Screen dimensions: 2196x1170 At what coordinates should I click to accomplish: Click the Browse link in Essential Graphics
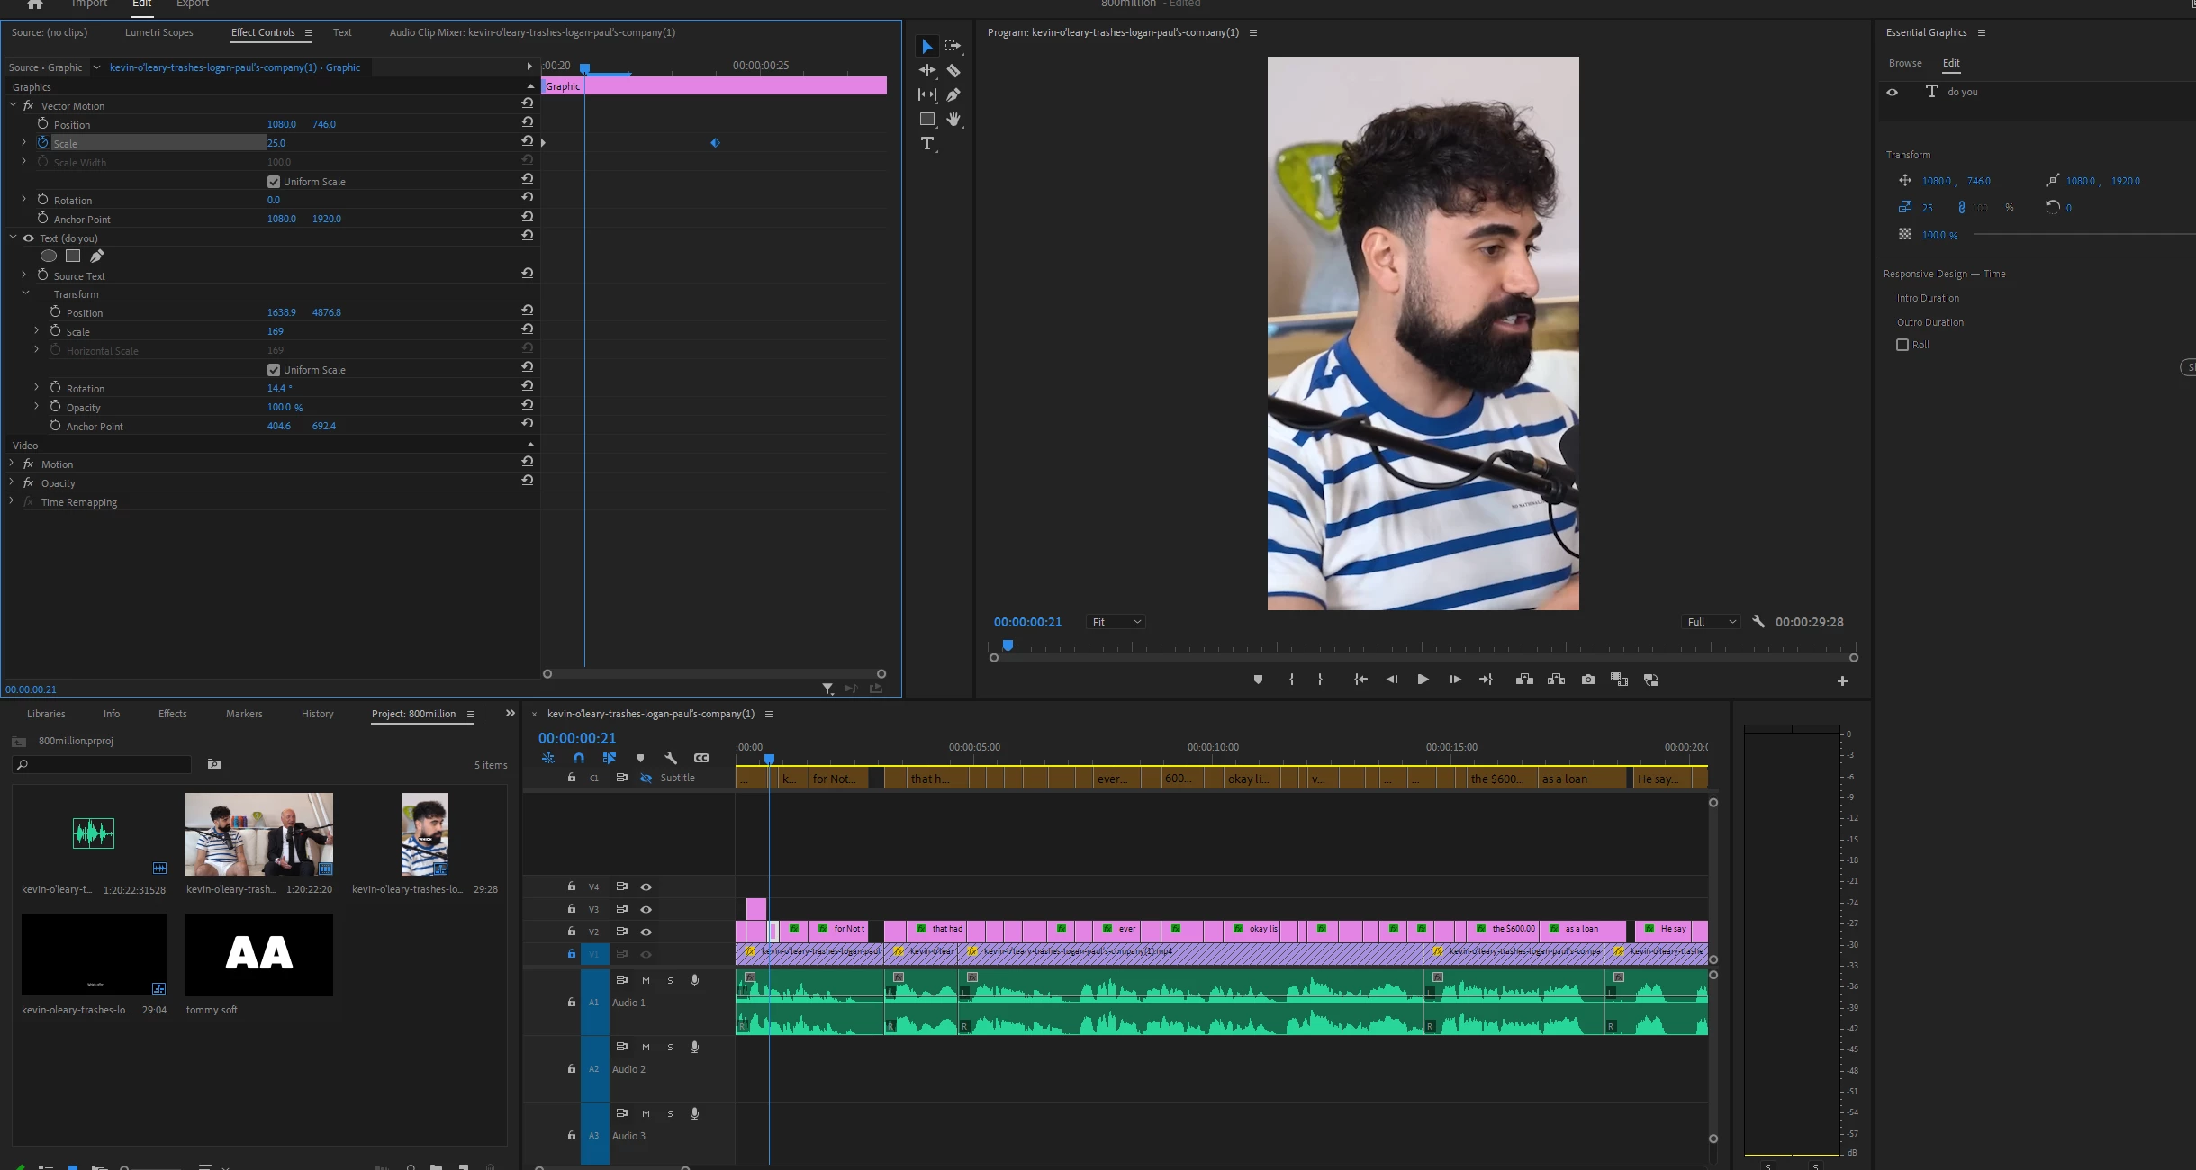pyautogui.click(x=1904, y=63)
